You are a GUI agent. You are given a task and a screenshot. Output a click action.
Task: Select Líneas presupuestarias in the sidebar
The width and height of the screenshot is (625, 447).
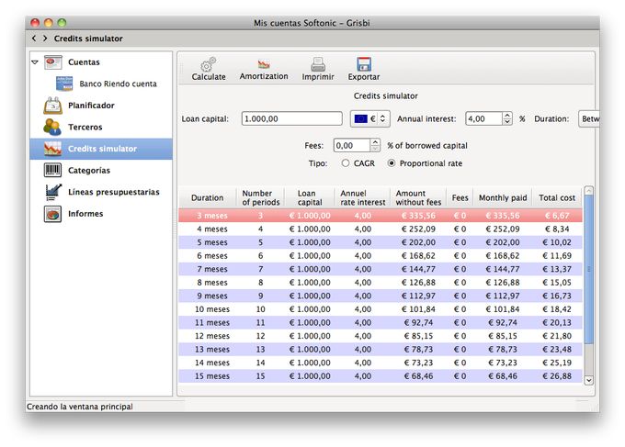(x=113, y=192)
